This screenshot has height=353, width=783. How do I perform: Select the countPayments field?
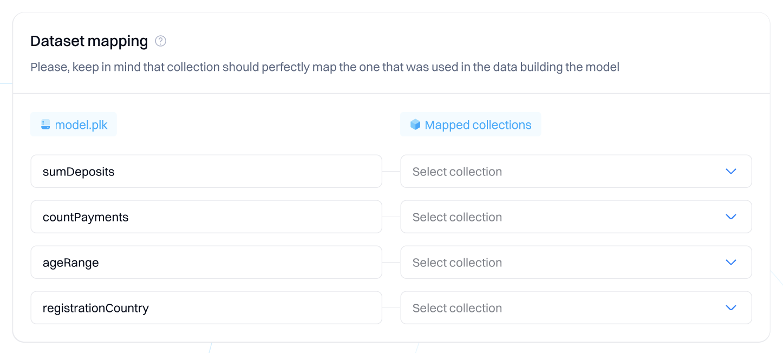(206, 217)
